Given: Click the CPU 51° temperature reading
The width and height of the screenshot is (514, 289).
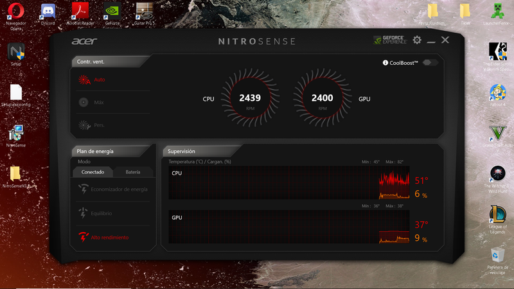Looking at the screenshot, I should [421, 180].
